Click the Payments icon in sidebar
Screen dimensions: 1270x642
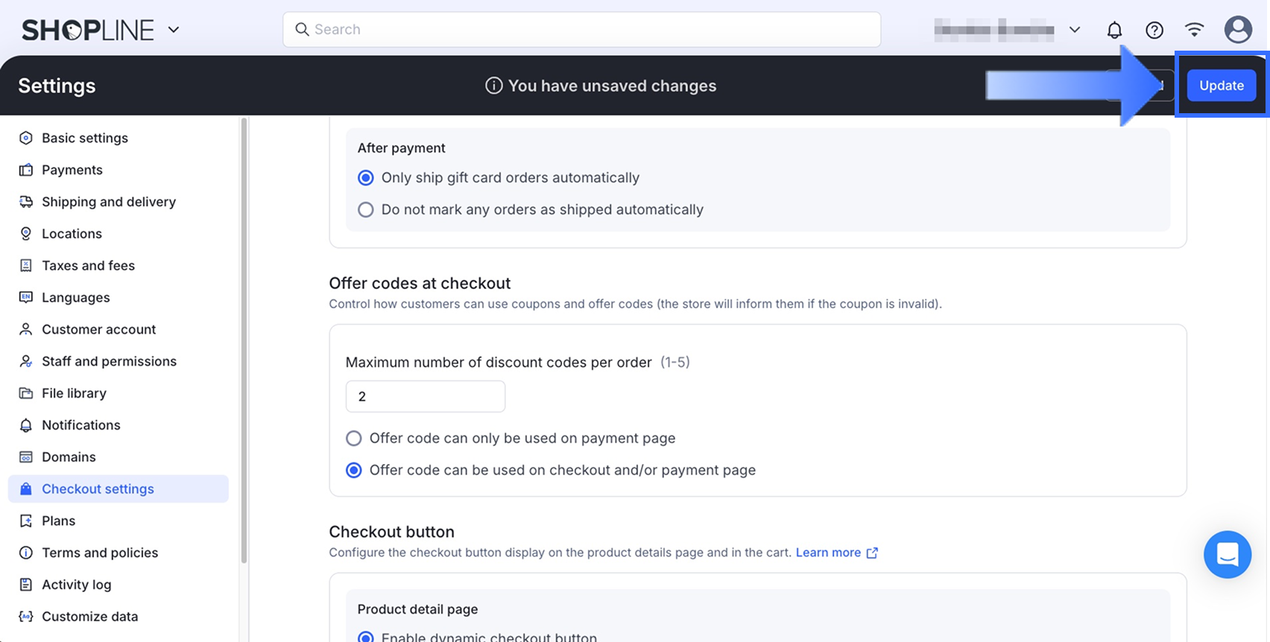pos(26,170)
